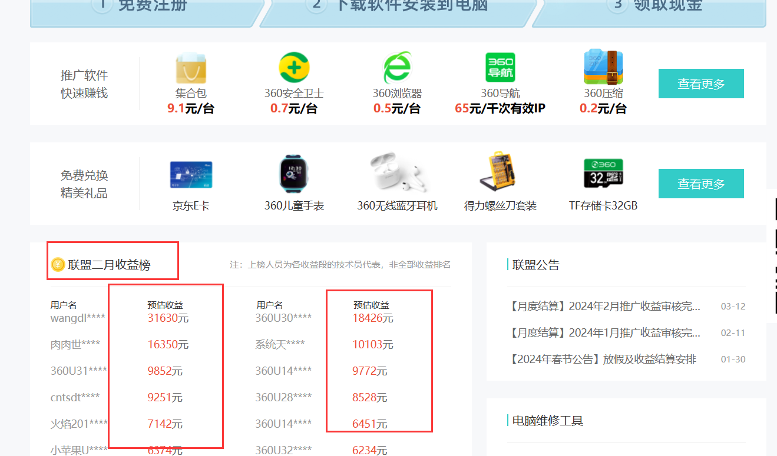Viewport: 777px width, 456px height.
Task: Click the 推广软件 快速赚钱 label
Action: point(84,84)
